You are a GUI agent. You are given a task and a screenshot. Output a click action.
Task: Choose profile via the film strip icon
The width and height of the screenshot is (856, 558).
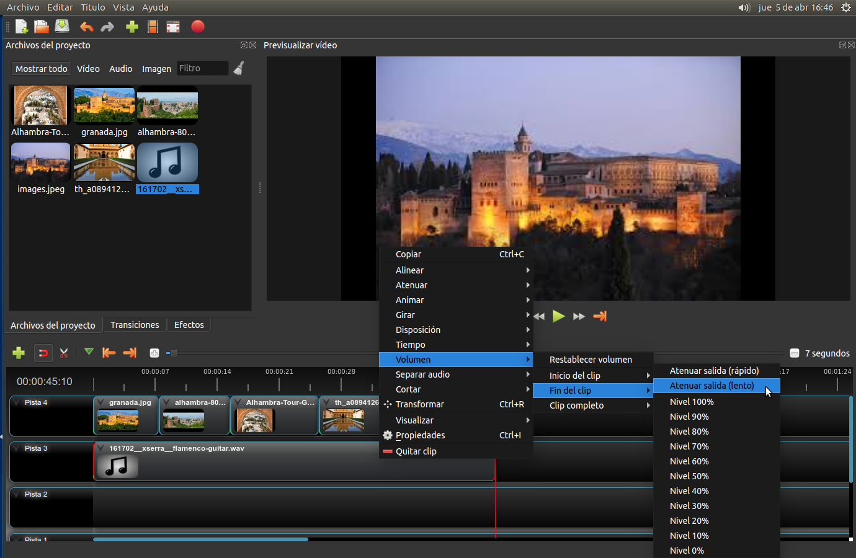coord(153,27)
